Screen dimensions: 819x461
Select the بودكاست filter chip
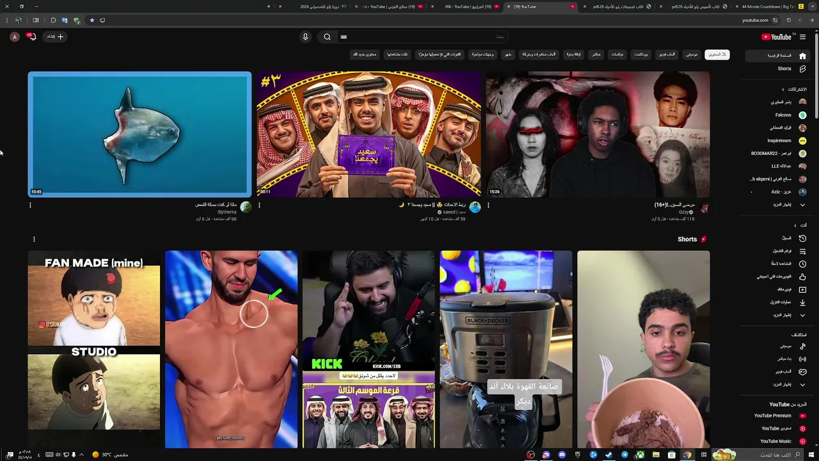(641, 54)
